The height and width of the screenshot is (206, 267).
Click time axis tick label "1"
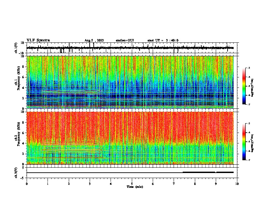pyautogui.click(x=48, y=183)
